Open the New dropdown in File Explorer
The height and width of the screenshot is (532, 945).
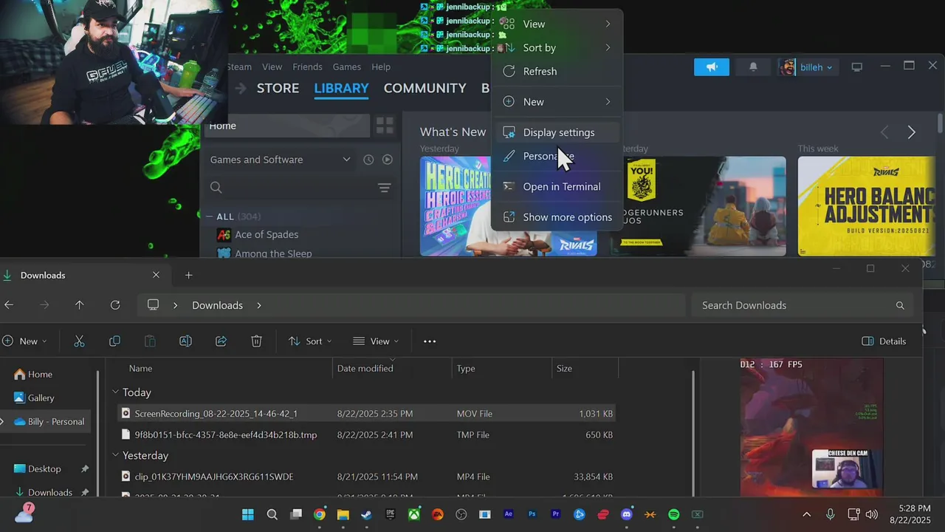click(x=24, y=341)
